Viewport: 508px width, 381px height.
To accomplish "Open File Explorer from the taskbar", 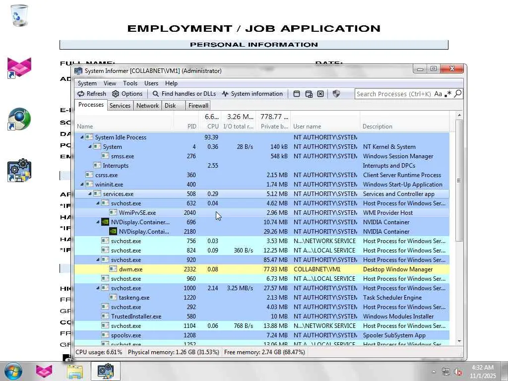I will (x=75, y=371).
